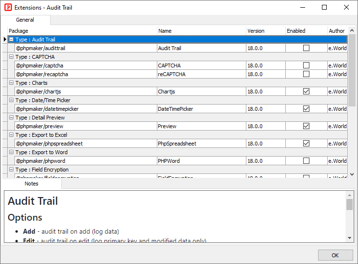Select the @phpmaker/phpspreadsheet package row
The width and height of the screenshot is (358, 264).
click(86, 144)
